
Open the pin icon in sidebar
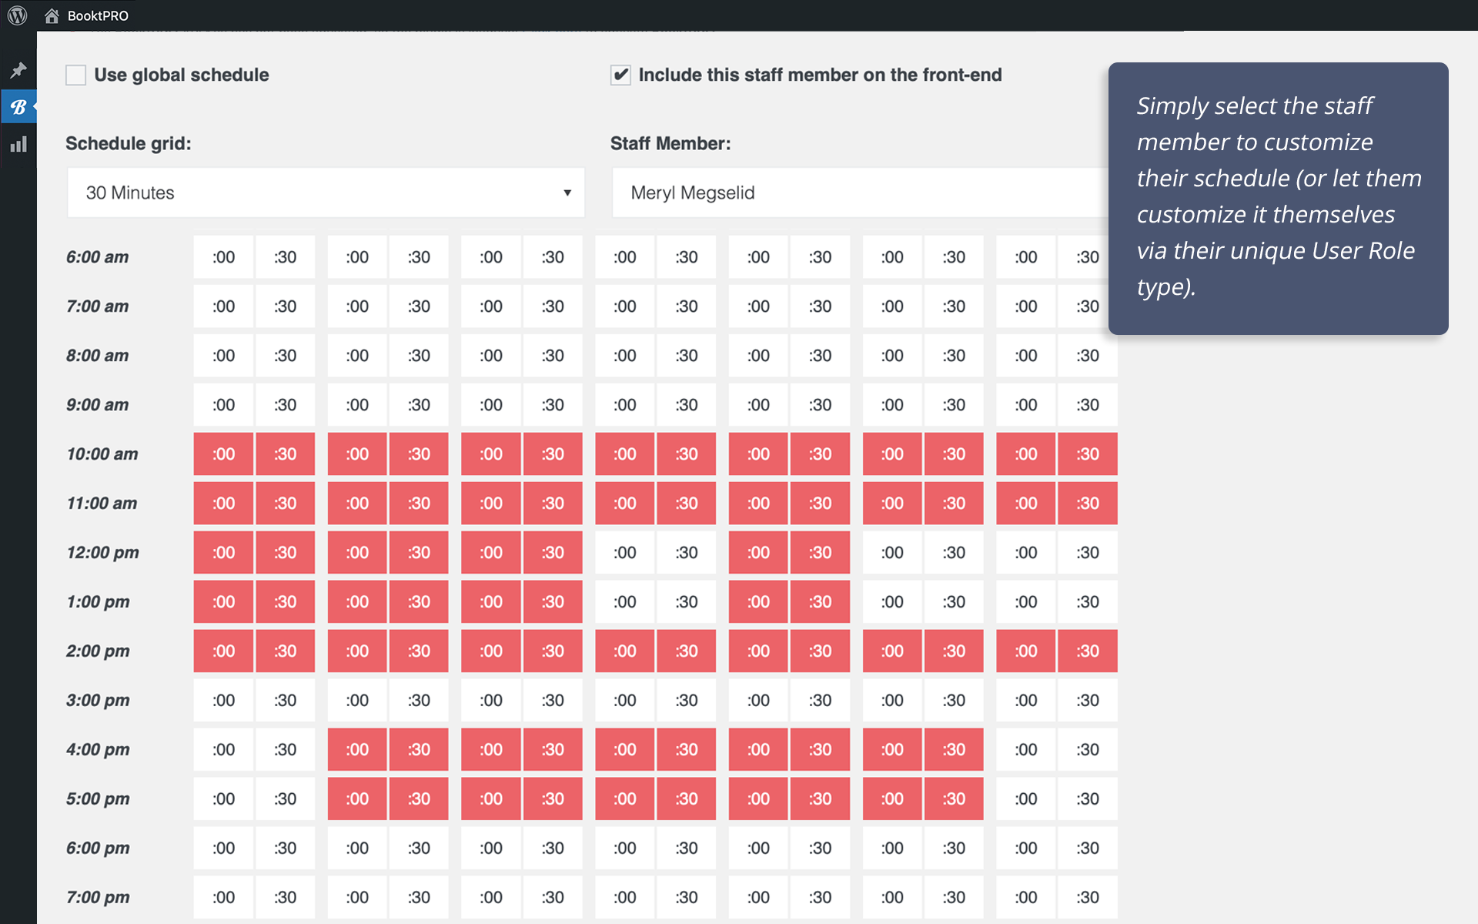point(18,70)
